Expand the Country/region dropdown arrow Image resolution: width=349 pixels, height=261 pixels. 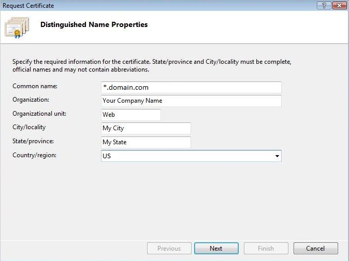tap(277, 156)
